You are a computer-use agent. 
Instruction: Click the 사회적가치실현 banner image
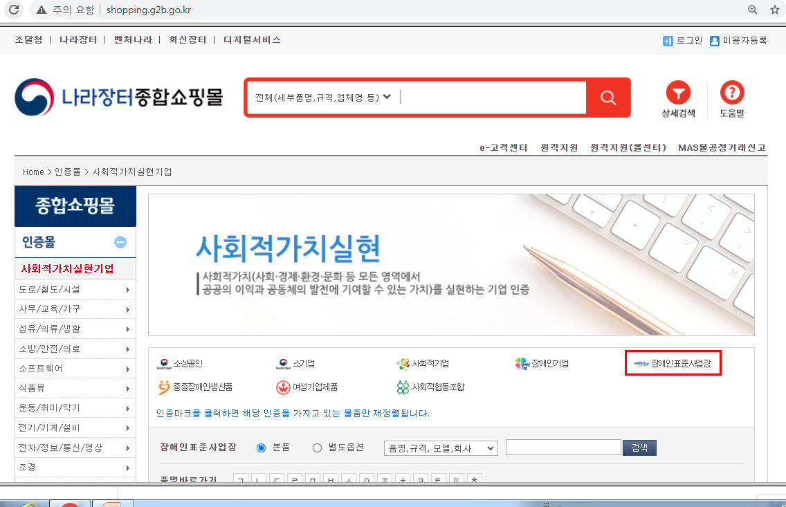451,264
